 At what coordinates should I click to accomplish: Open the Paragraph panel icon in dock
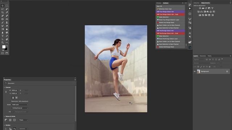pyautogui.click(x=190, y=37)
